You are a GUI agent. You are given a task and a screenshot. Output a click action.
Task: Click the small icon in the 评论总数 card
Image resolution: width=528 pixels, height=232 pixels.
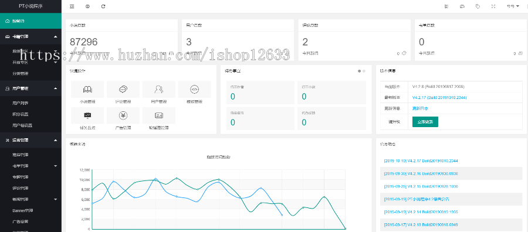[404, 53]
